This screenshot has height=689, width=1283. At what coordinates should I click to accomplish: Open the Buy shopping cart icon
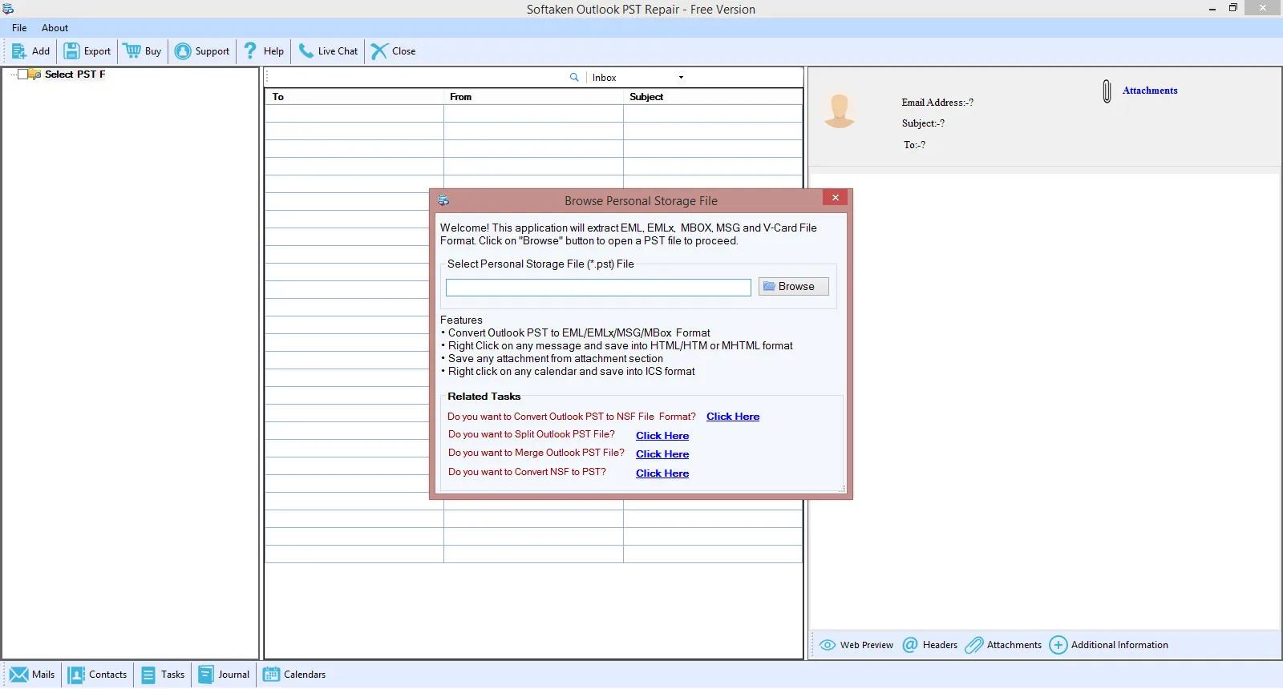[x=132, y=51]
